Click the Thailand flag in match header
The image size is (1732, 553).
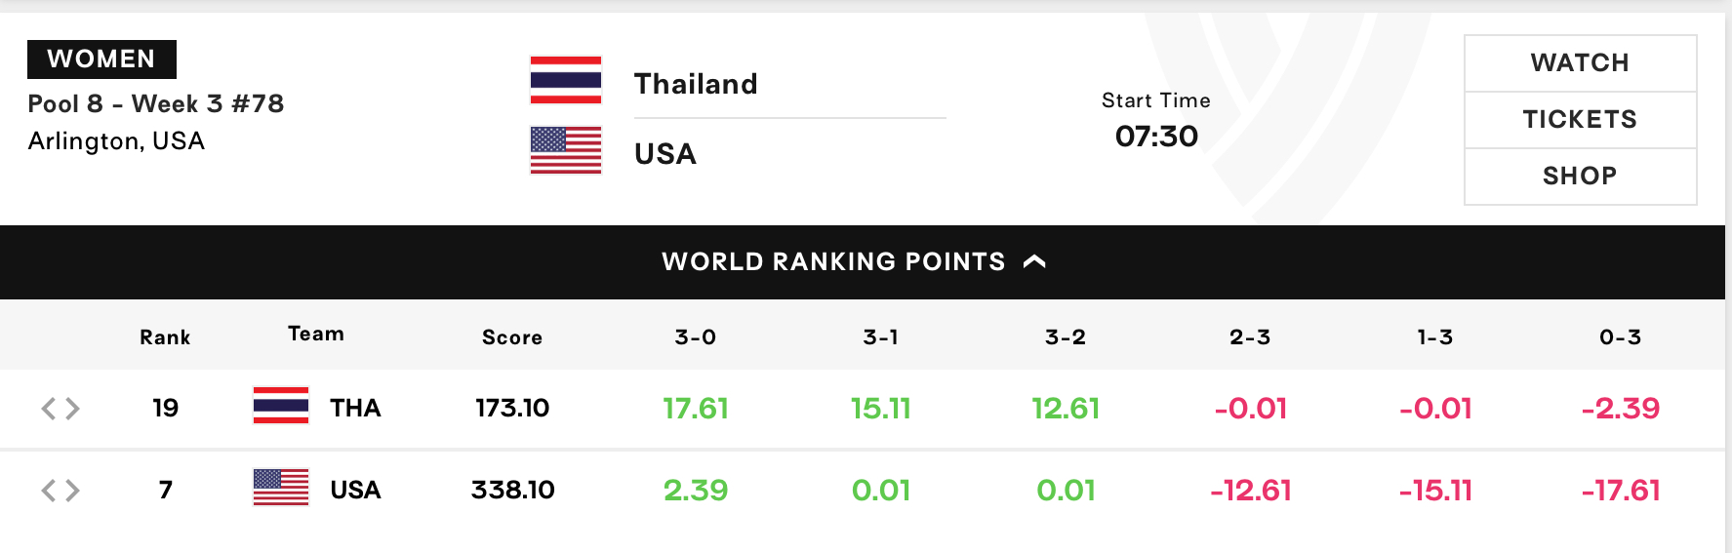tap(566, 80)
